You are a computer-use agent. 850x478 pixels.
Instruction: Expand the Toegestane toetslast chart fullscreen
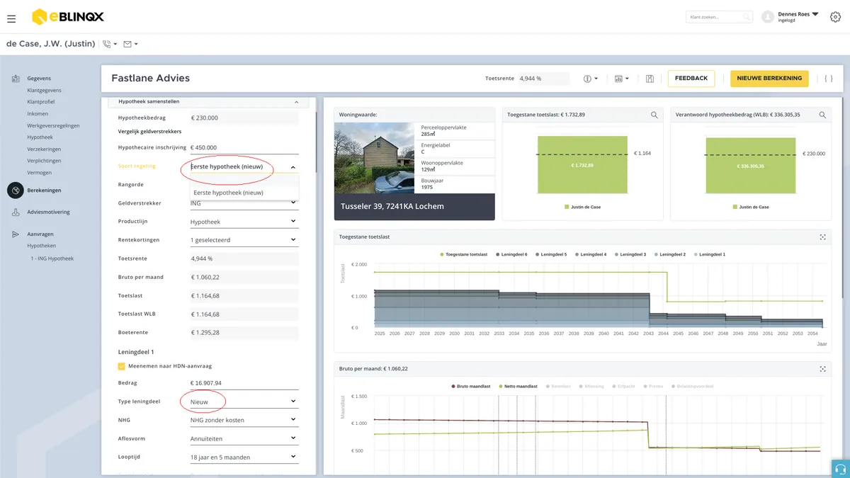coord(823,237)
